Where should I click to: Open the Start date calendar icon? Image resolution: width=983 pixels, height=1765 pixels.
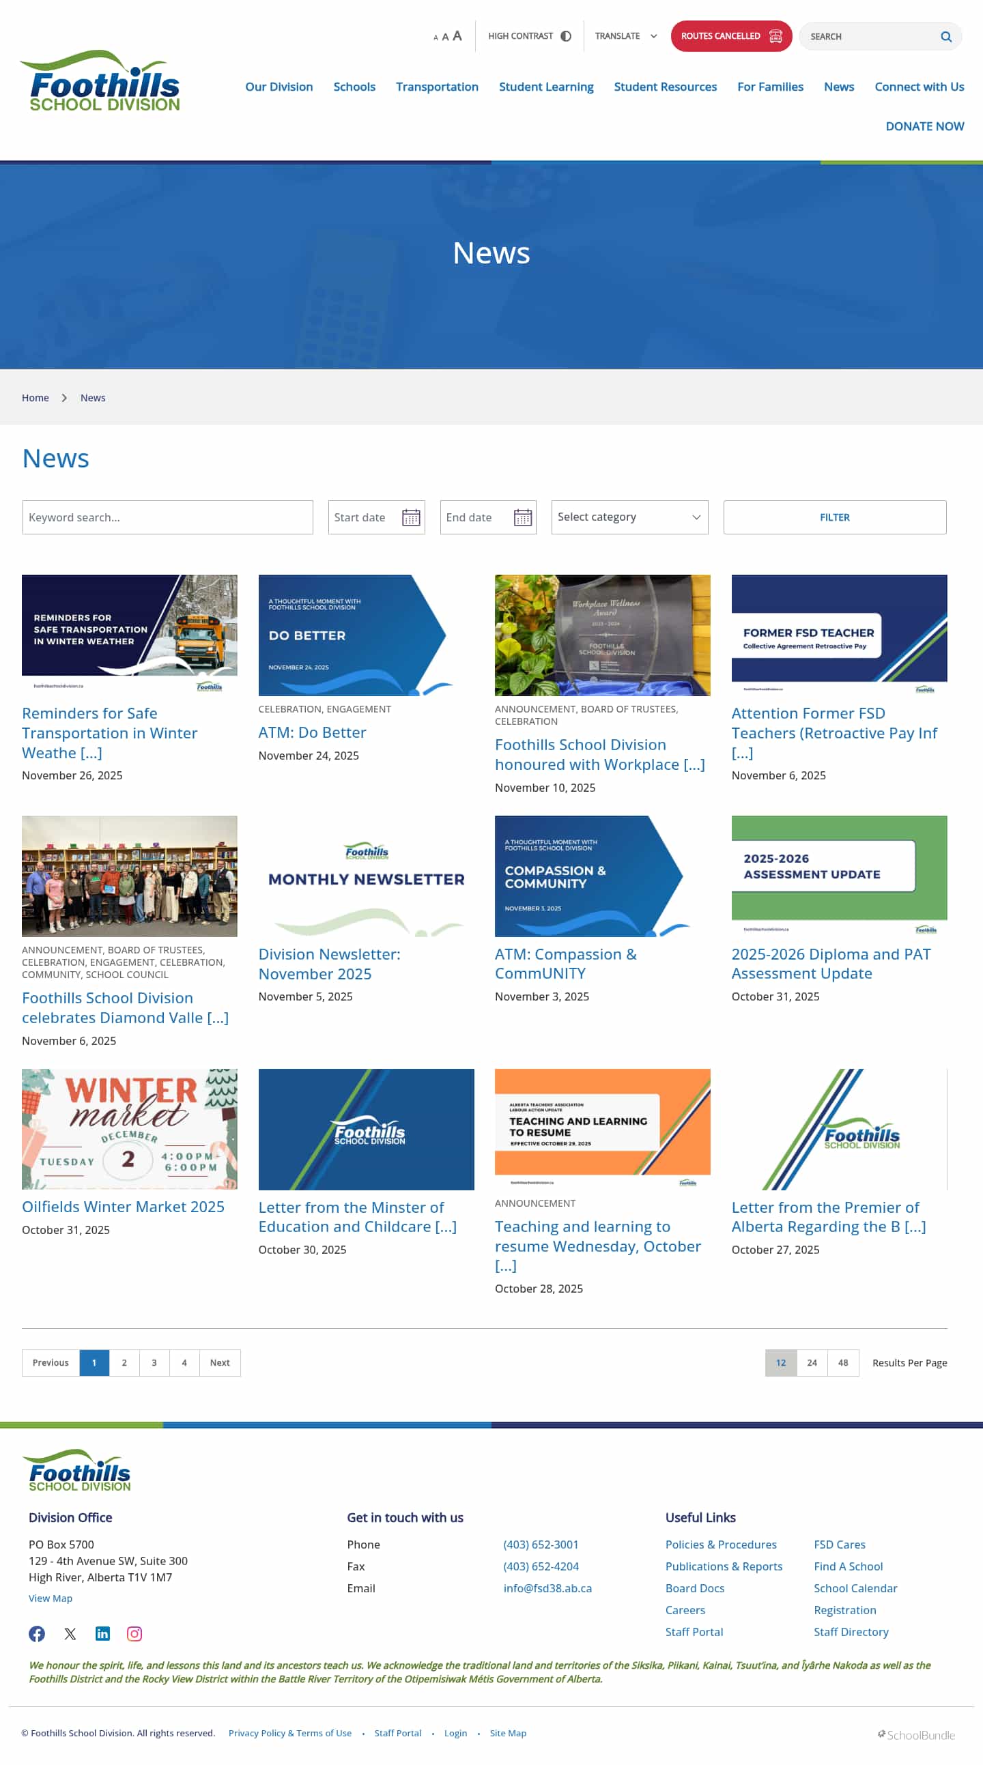(x=411, y=517)
